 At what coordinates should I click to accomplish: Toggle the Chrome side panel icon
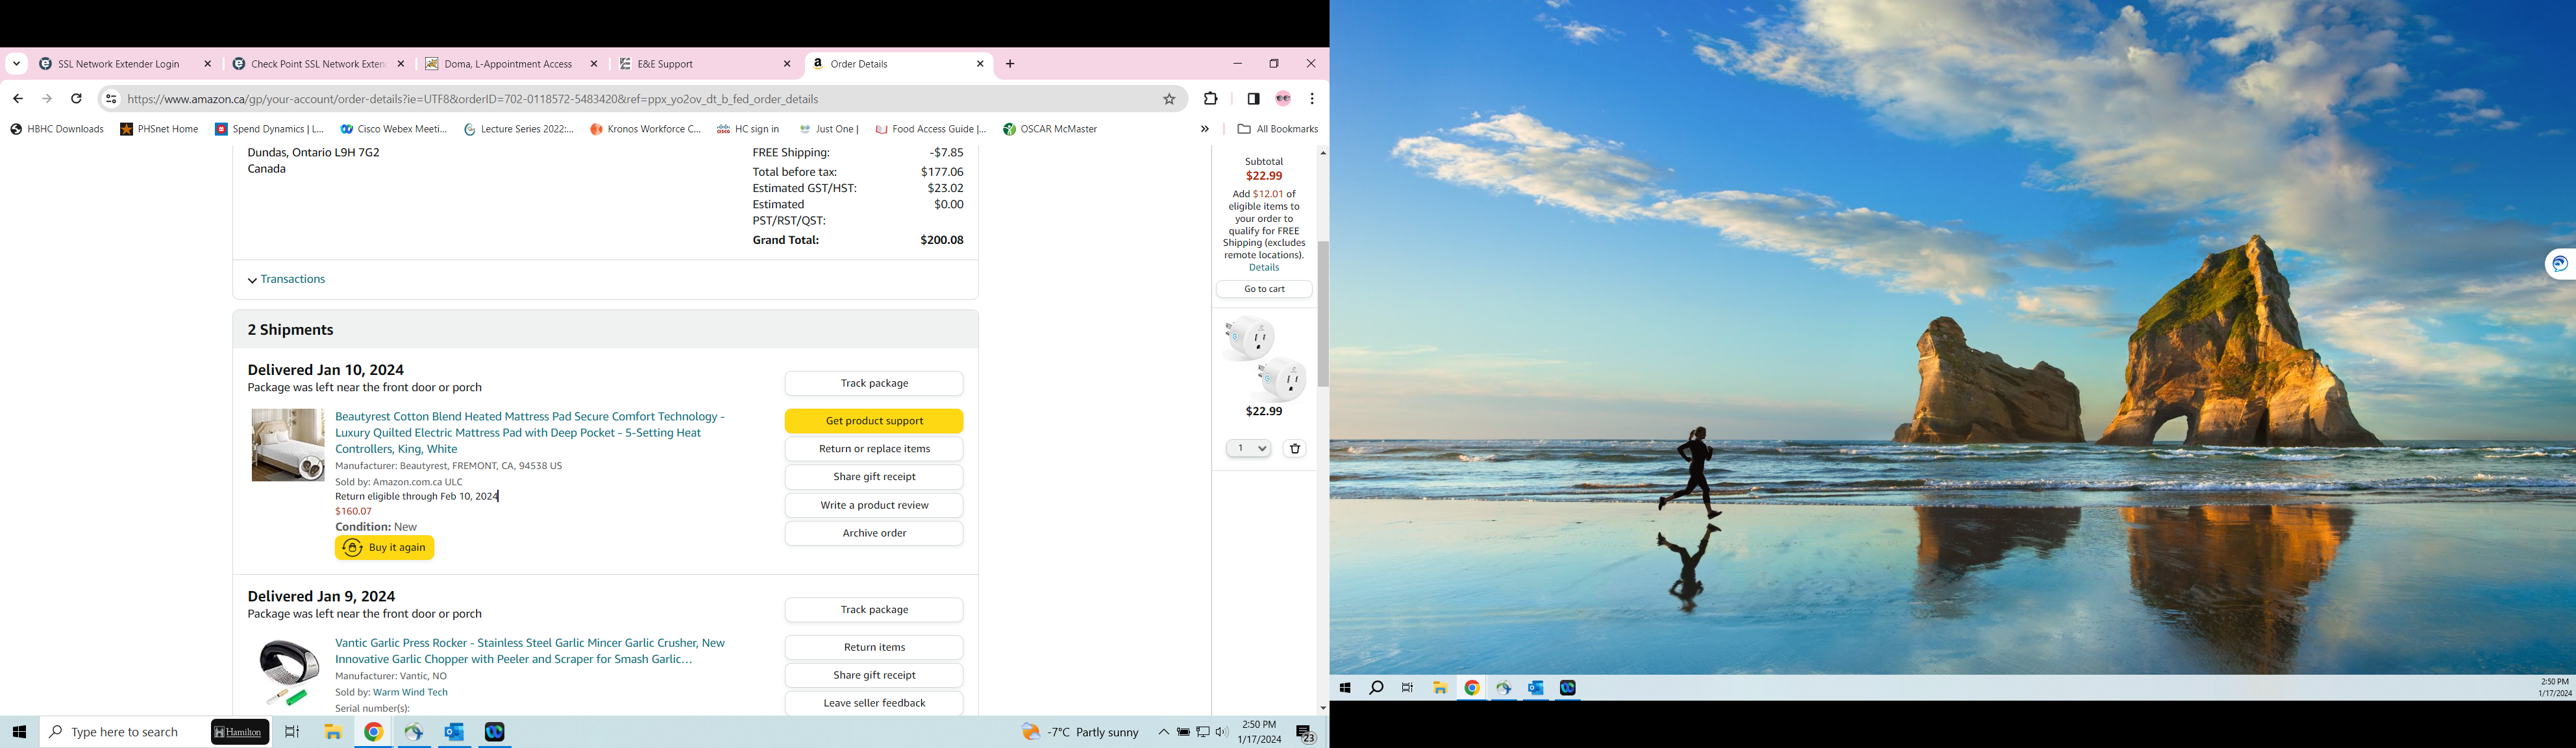(1253, 99)
